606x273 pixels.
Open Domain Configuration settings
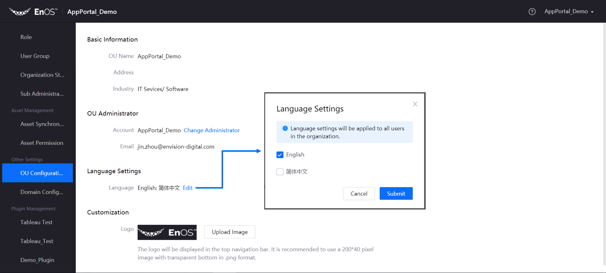point(42,192)
